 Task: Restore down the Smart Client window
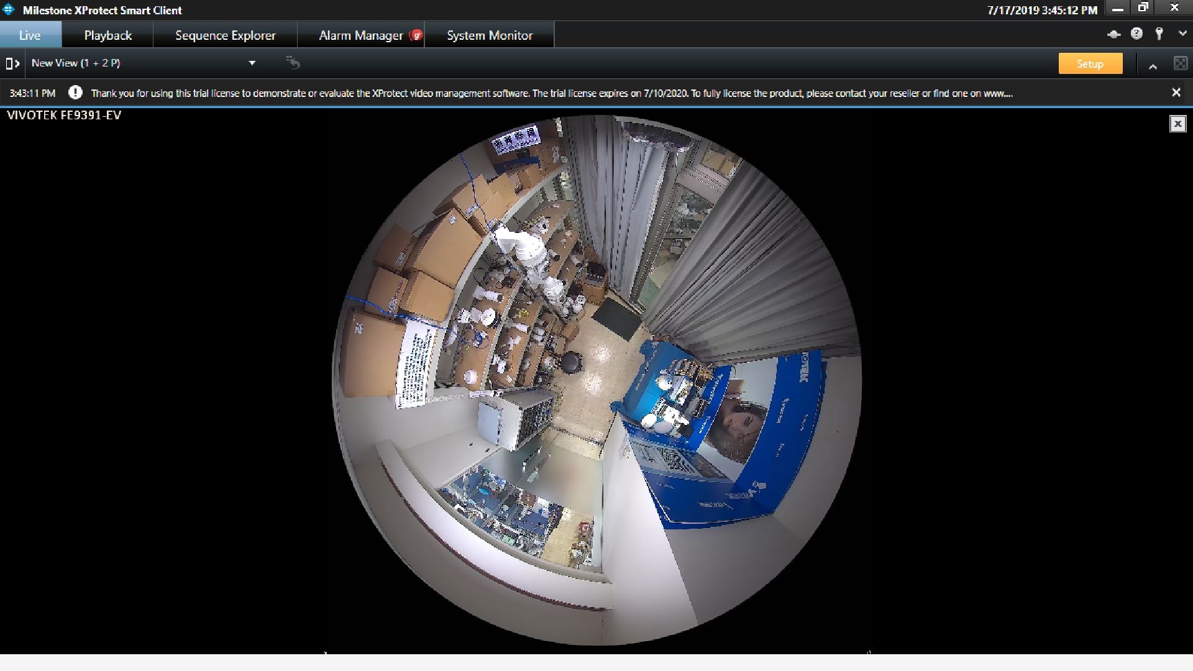tap(1143, 8)
